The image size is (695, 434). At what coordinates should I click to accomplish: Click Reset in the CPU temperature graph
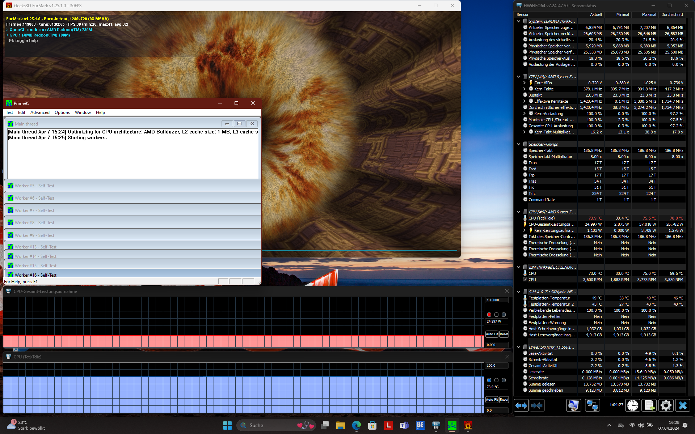tap(504, 400)
